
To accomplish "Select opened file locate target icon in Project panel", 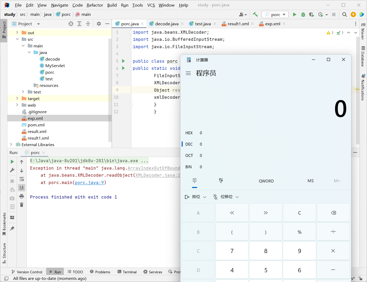I will (71, 24).
